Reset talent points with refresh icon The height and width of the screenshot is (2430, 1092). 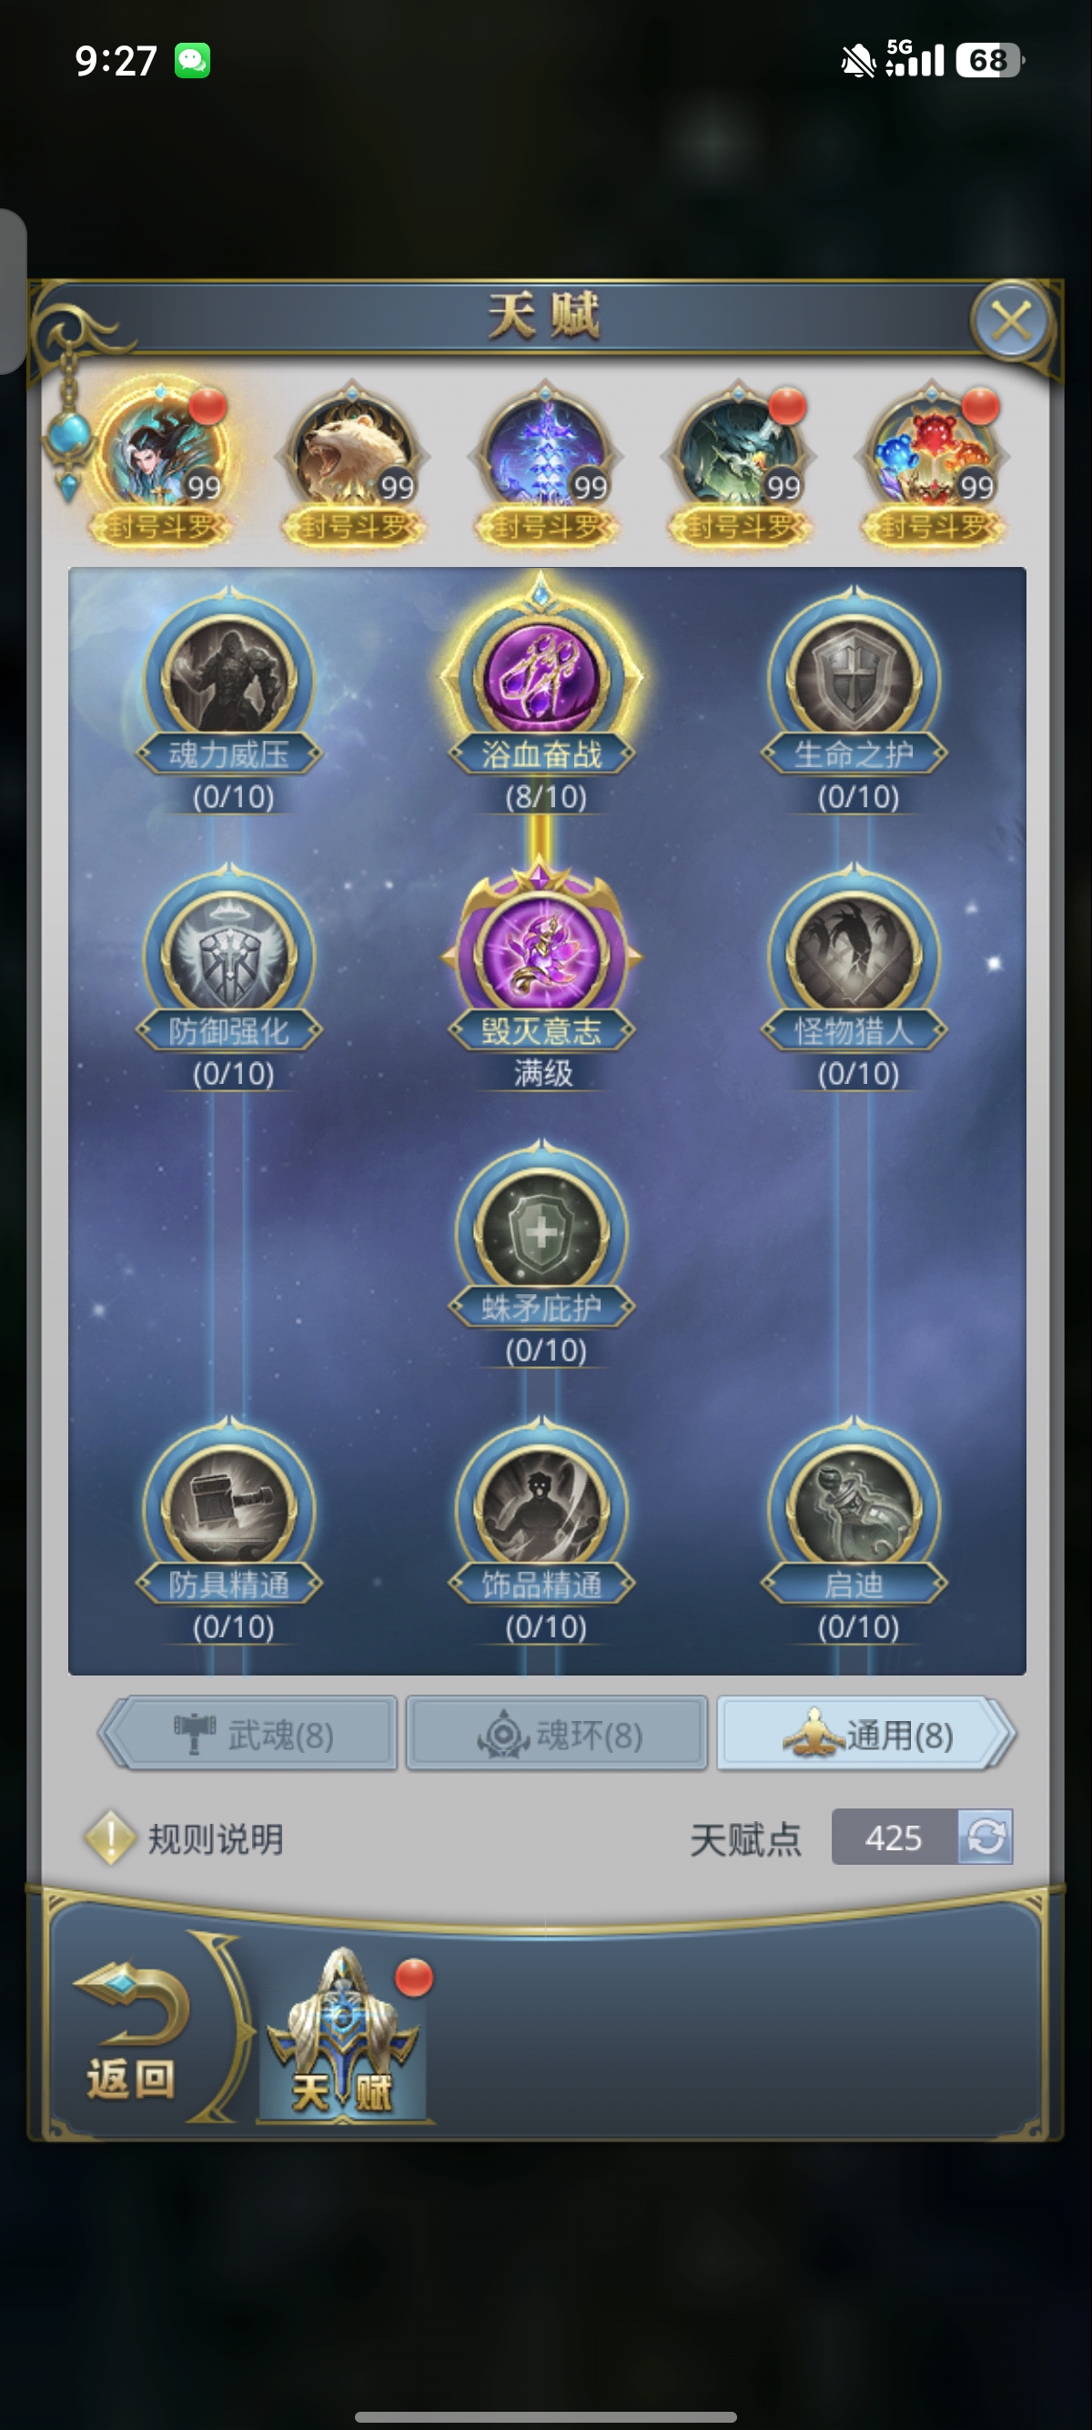coord(986,1837)
